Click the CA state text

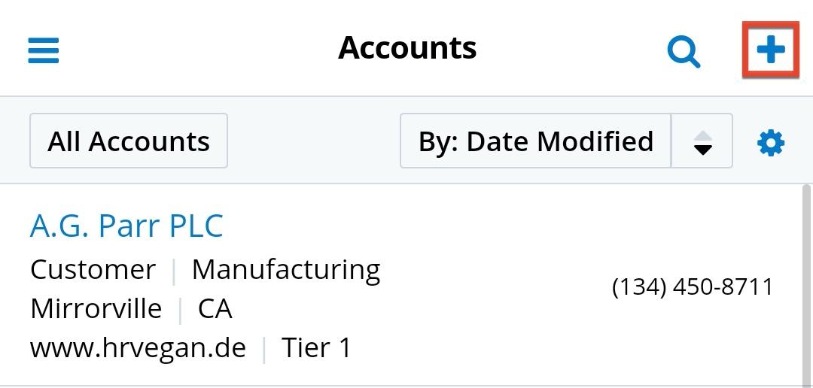point(215,308)
